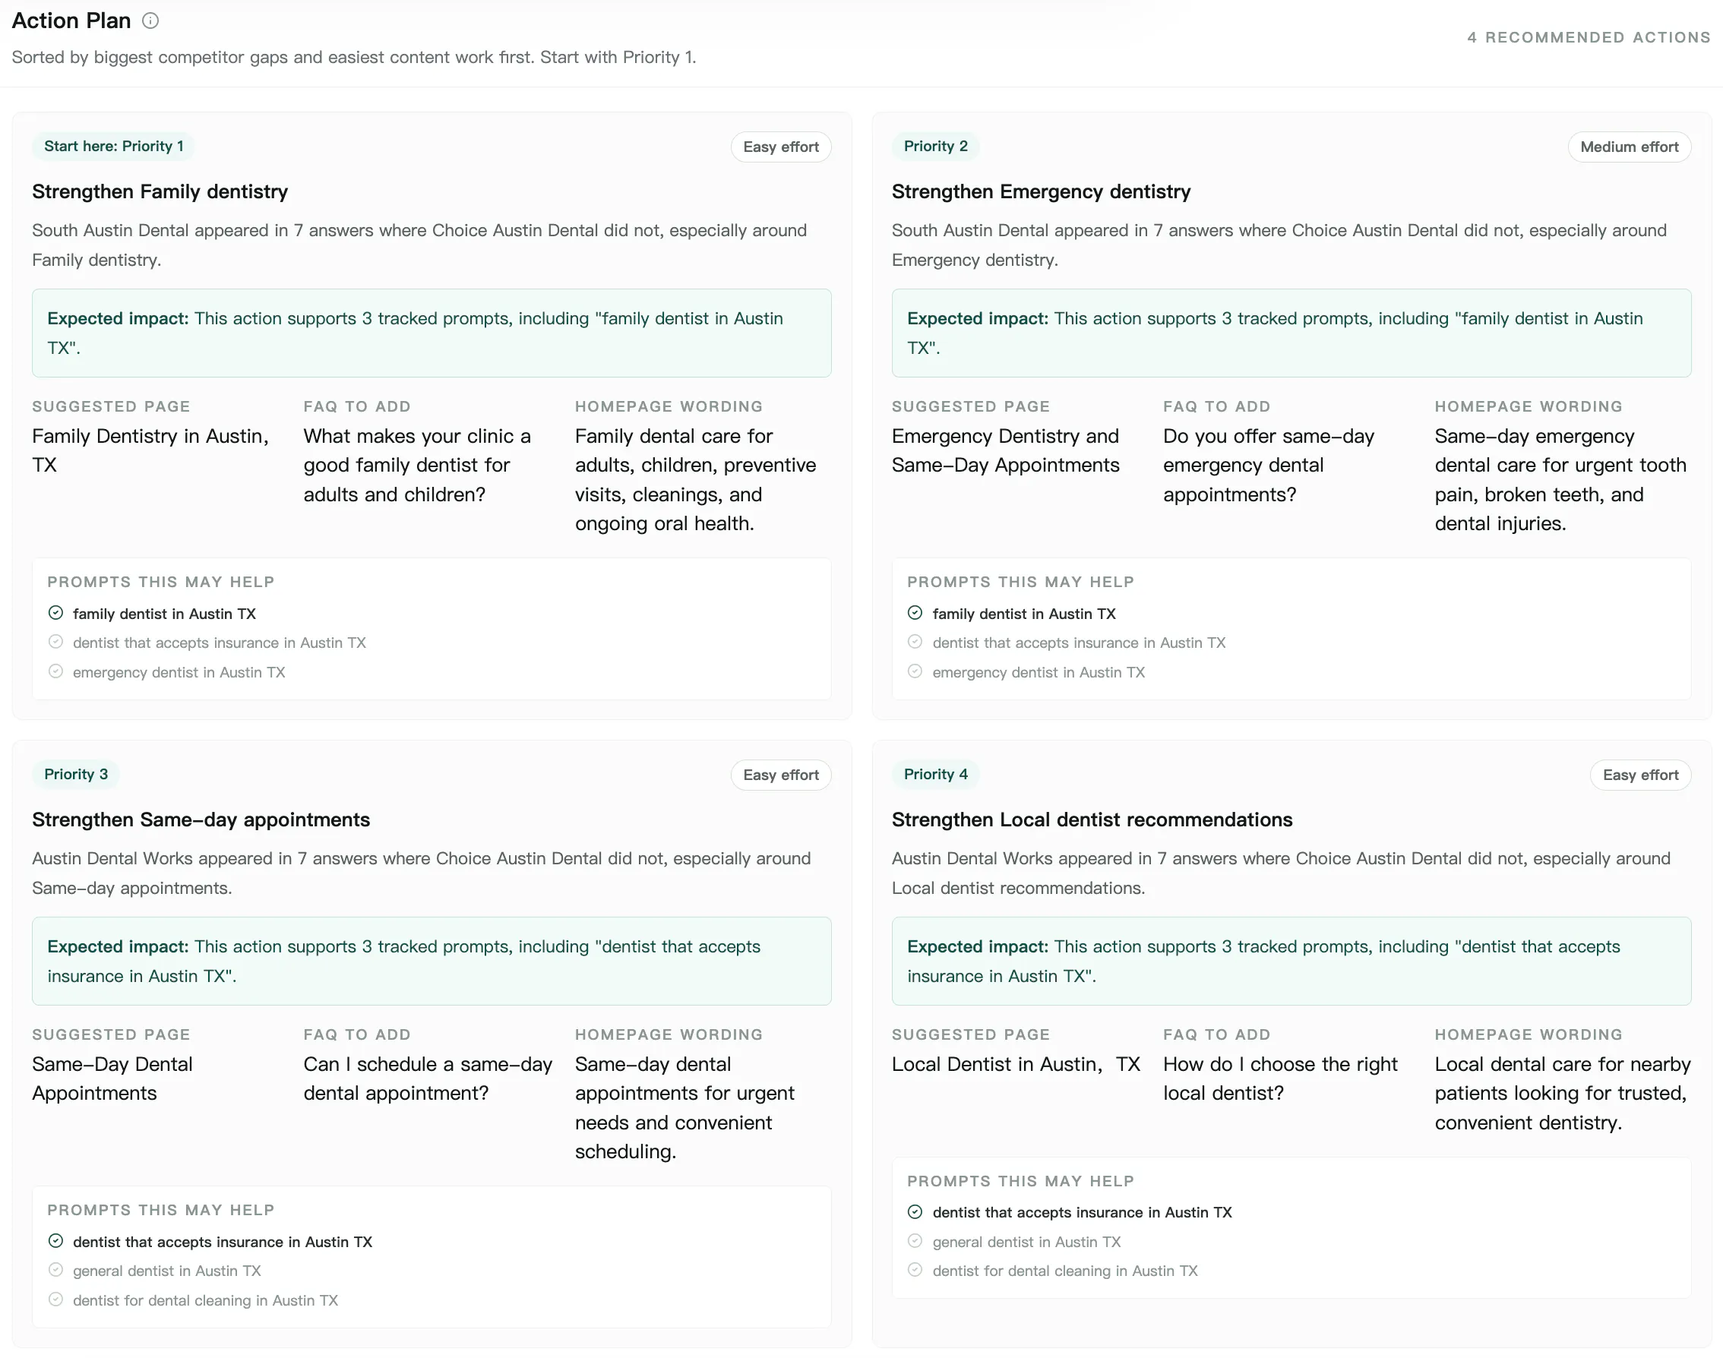Click the Easy effort tag on Family dentistry card
Screen dimensions: 1723x1358
pos(781,147)
